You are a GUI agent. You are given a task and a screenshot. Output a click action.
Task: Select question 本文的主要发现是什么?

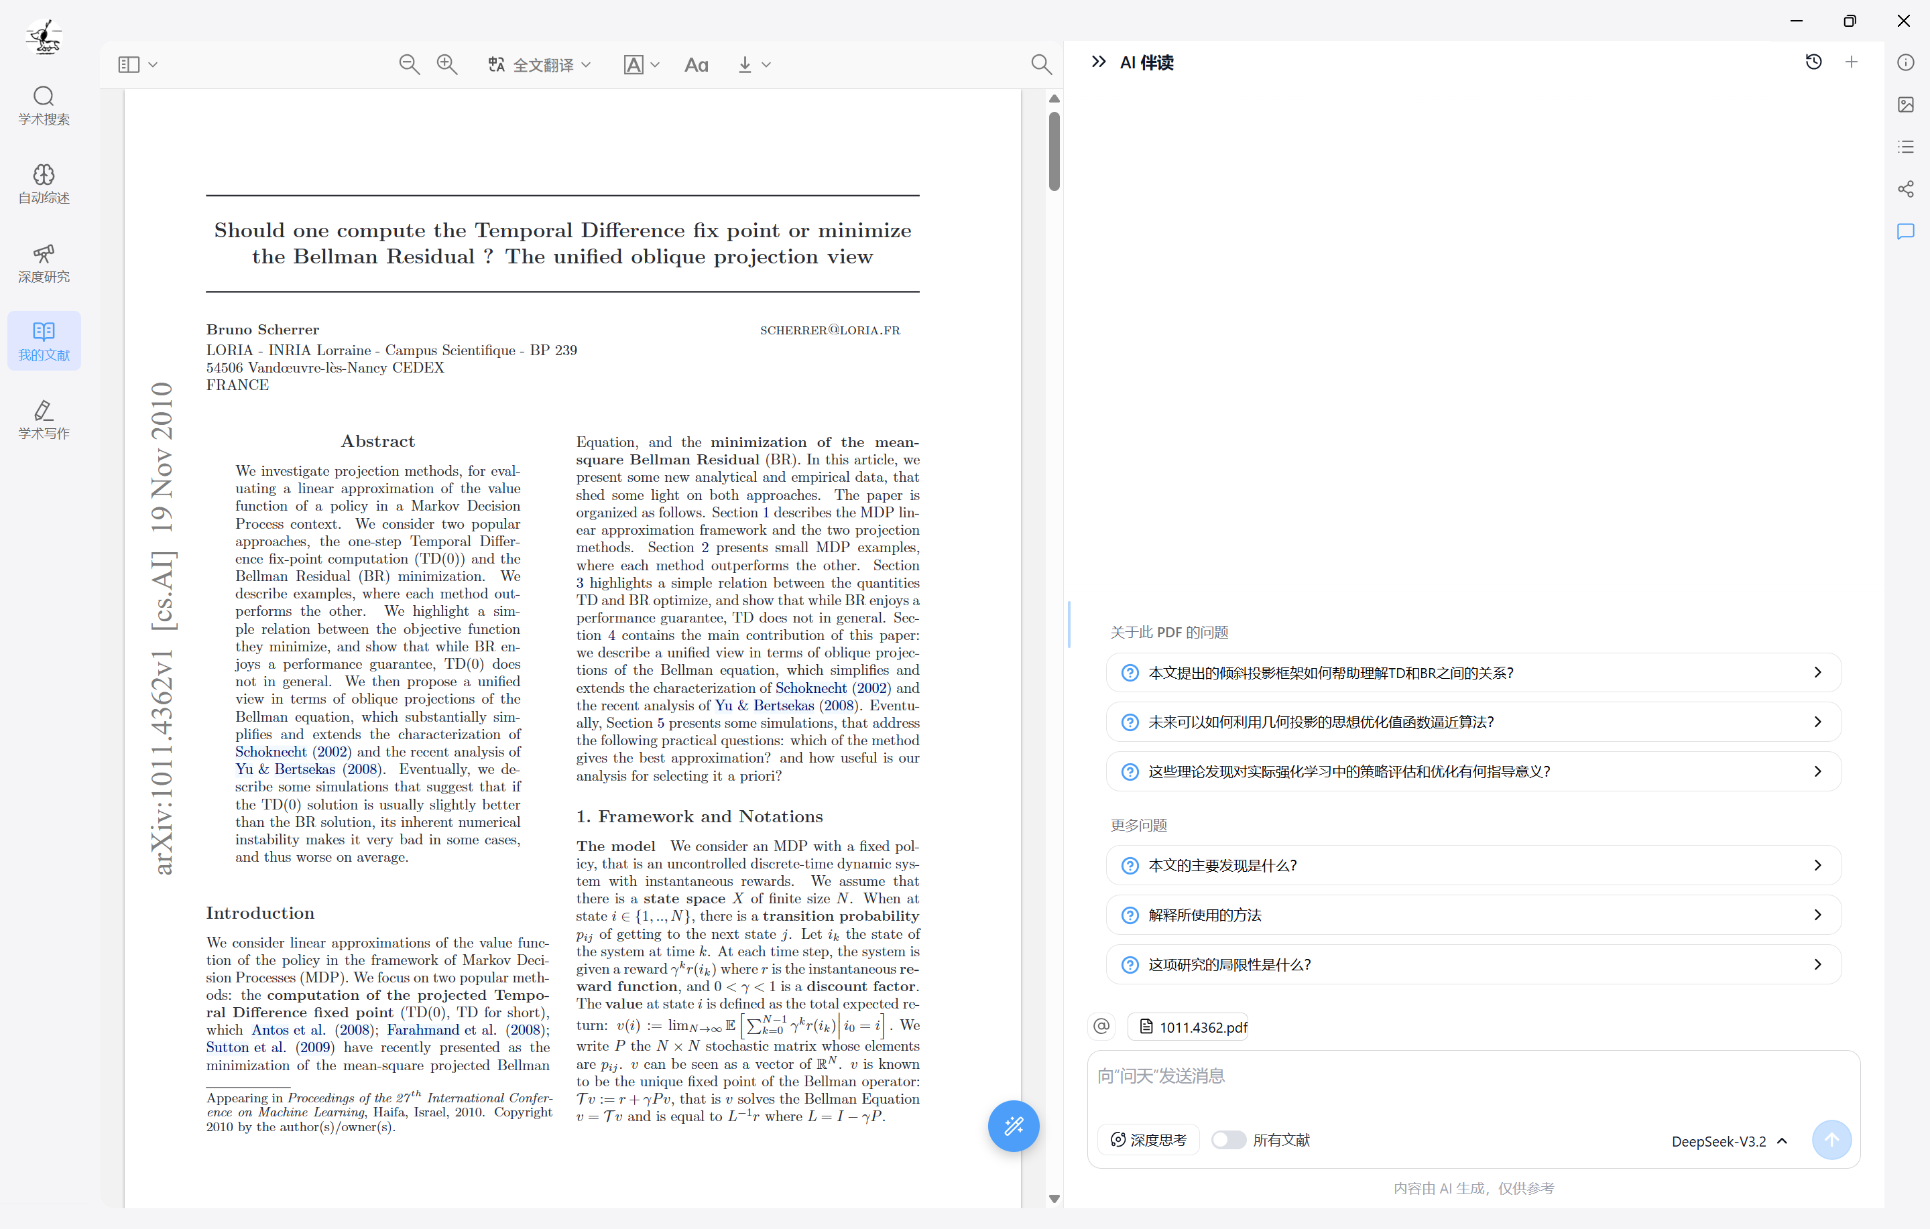coord(1472,865)
